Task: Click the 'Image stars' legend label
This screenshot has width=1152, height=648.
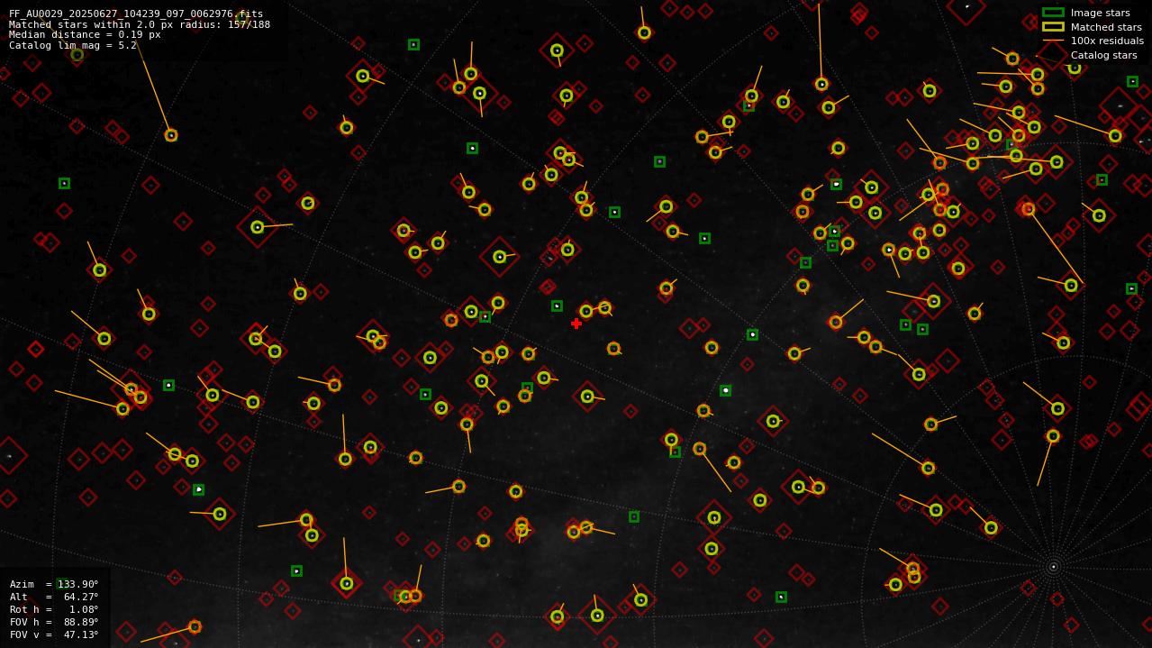Action: [1100, 13]
